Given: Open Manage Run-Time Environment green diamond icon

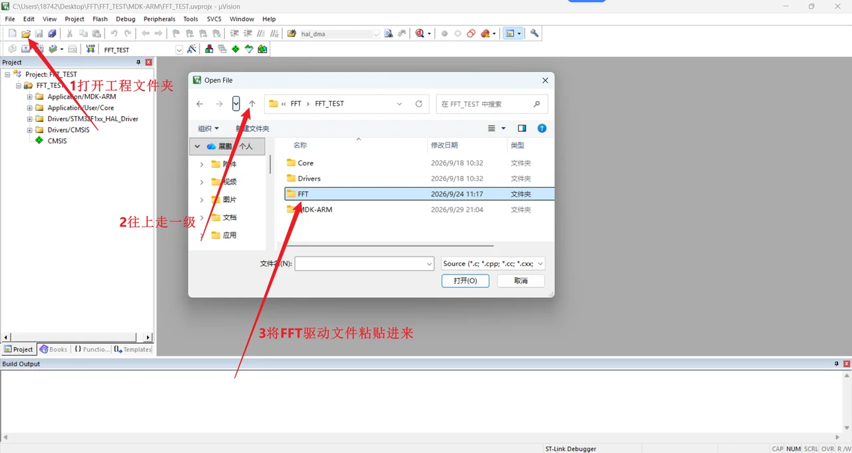Looking at the screenshot, I should [236, 49].
